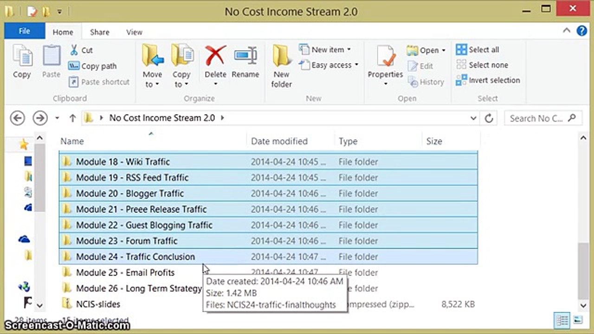Click Paste shortcut in the ribbon

click(x=99, y=82)
